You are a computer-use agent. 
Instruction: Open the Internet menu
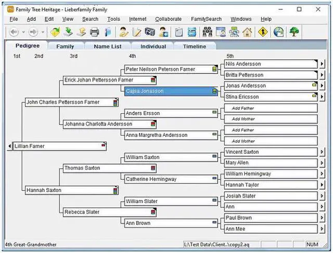(137, 19)
